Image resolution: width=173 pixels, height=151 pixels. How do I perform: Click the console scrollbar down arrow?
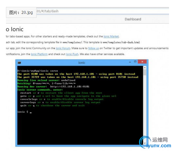[x=145, y=143]
